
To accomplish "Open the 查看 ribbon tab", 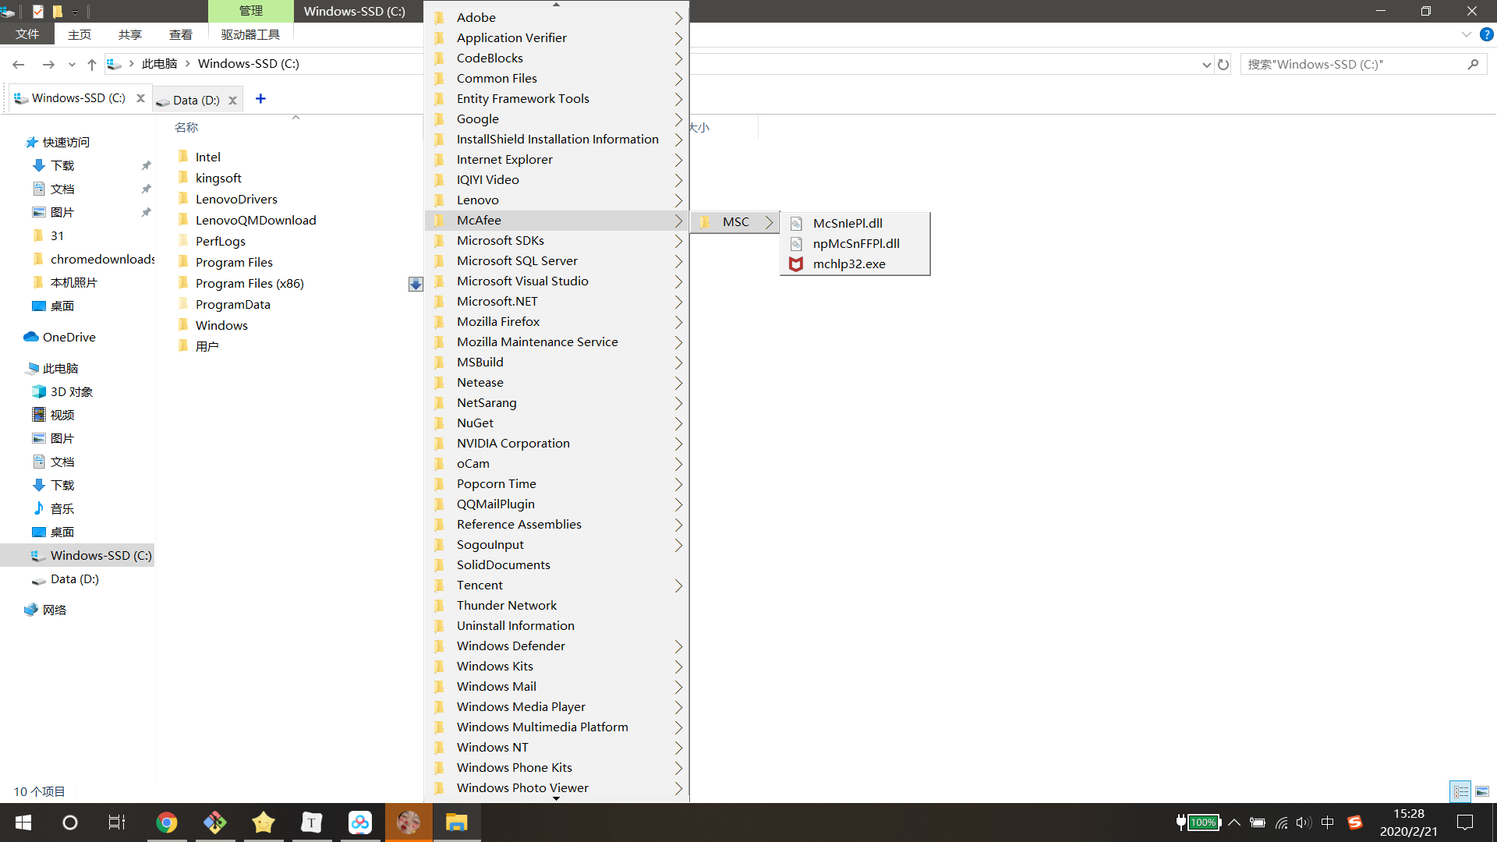I will [180, 34].
